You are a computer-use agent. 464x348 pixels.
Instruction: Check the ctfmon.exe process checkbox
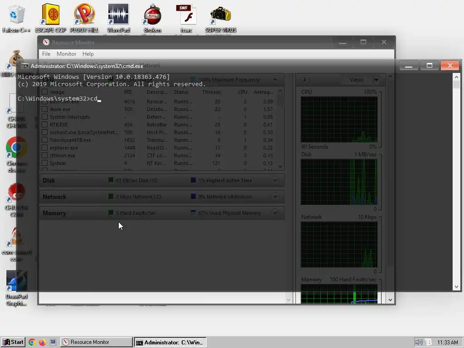pos(45,155)
